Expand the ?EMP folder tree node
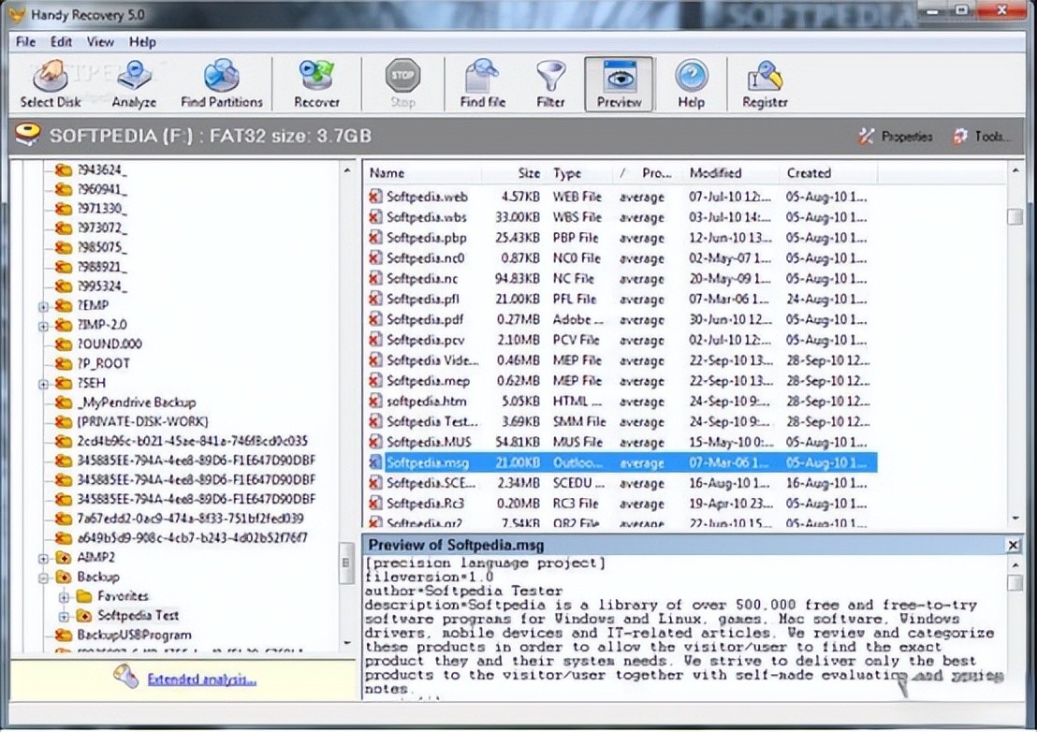The image size is (1037, 732). tap(43, 306)
